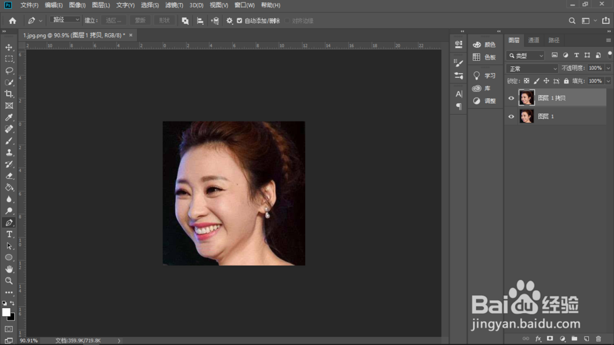Select the Eraser tool
The width and height of the screenshot is (614, 345).
coord(9,176)
